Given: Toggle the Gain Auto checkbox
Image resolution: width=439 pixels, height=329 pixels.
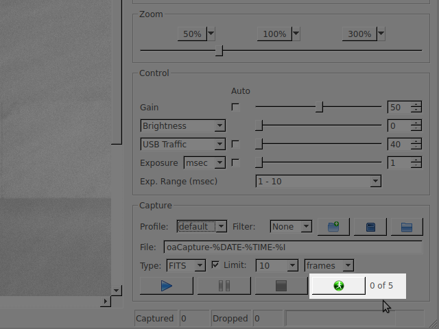Looking at the screenshot, I should [x=235, y=107].
